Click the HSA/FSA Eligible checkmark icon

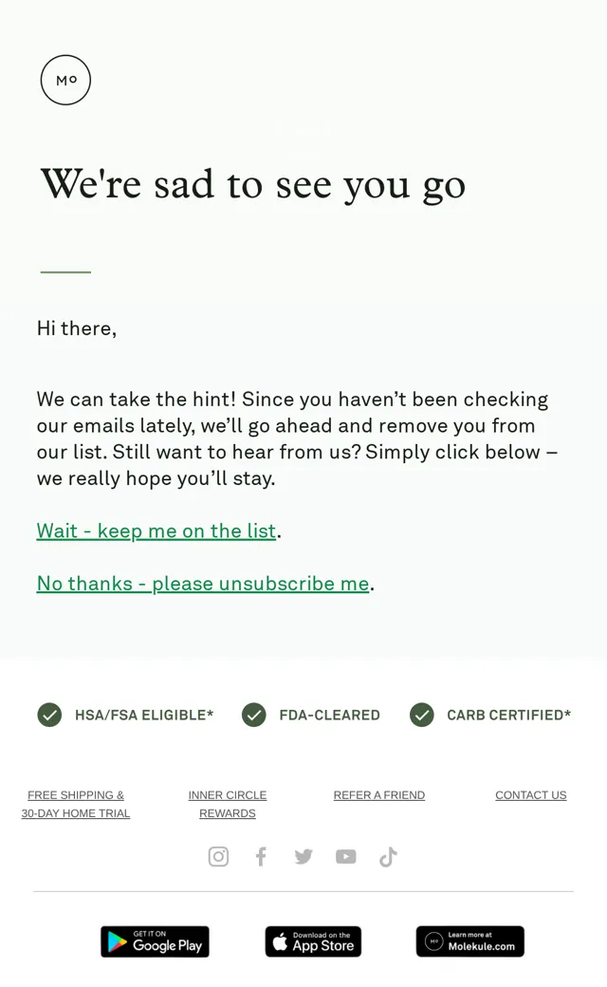click(x=49, y=715)
